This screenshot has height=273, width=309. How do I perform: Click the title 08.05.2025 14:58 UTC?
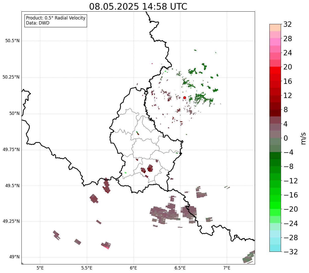coord(138,7)
